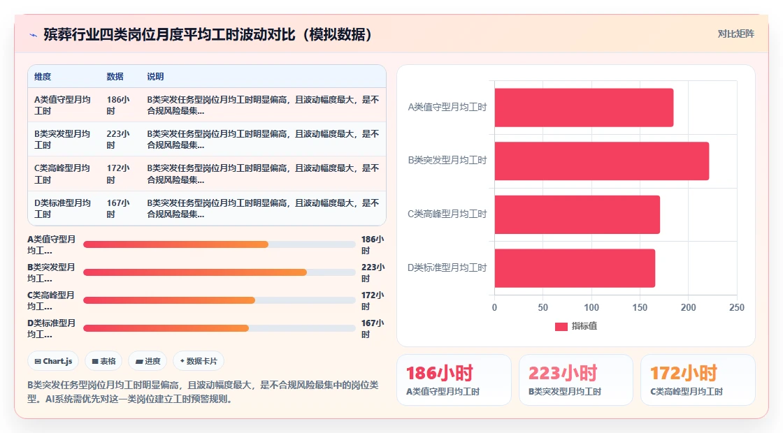Click the Chart.js tag chip
Image resolution: width=783 pixels, height=433 pixels.
pyautogui.click(x=53, y=361)
